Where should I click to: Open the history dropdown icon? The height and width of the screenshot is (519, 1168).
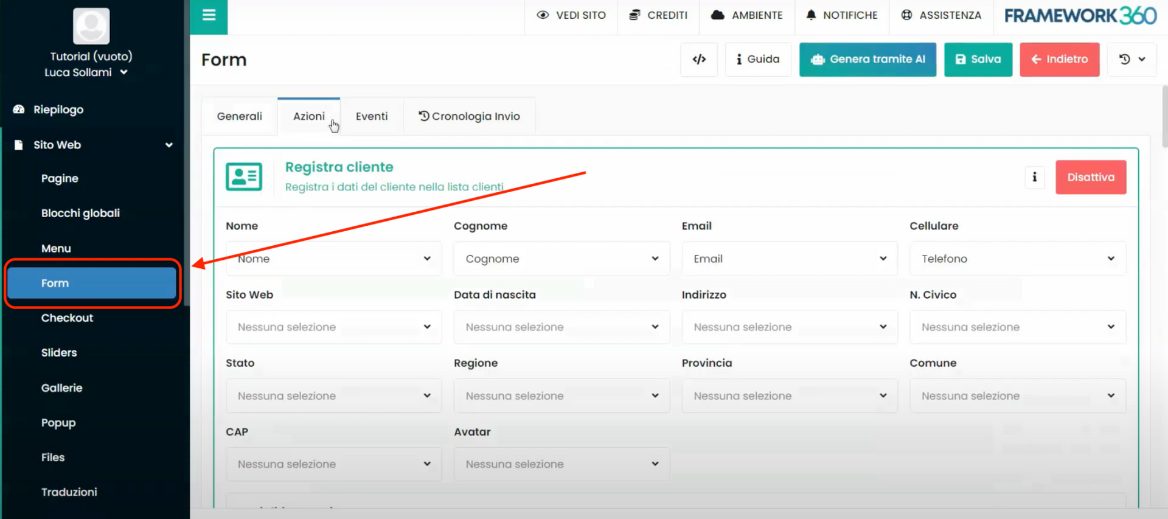[1131, 59]
